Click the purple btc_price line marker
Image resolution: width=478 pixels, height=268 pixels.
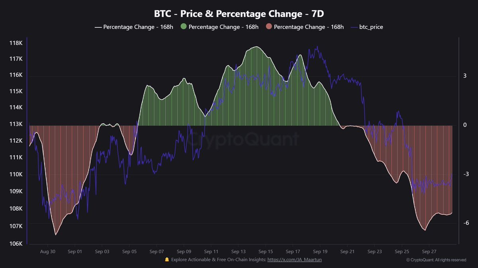[354, 27]
